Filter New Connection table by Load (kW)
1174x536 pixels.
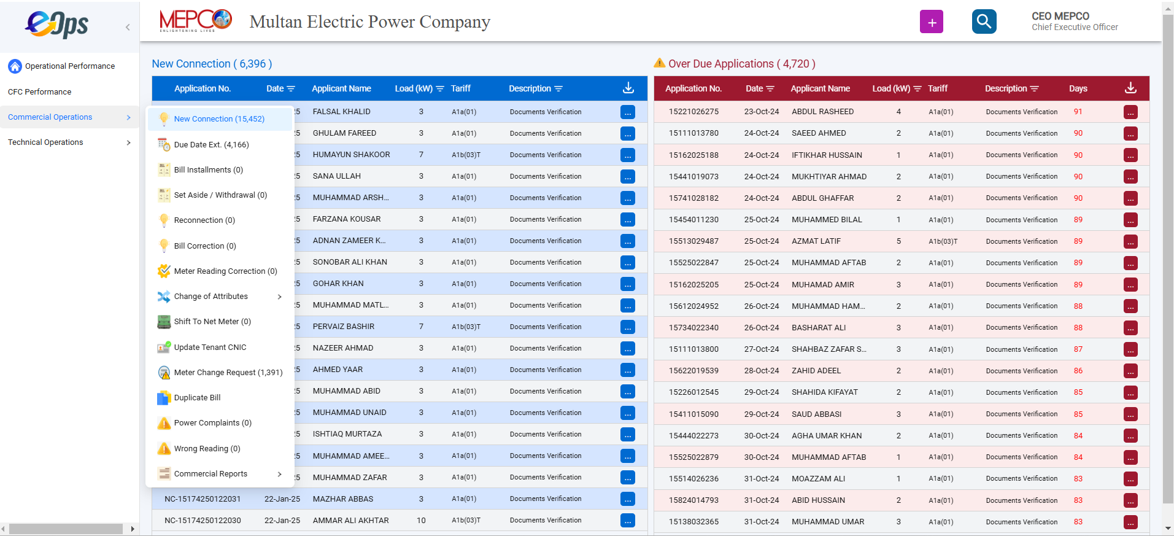pyautogui.click(x=439, y=89)
